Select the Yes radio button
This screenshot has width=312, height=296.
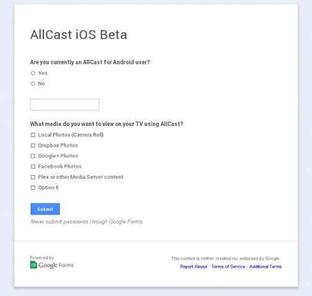tap(33, 73)
